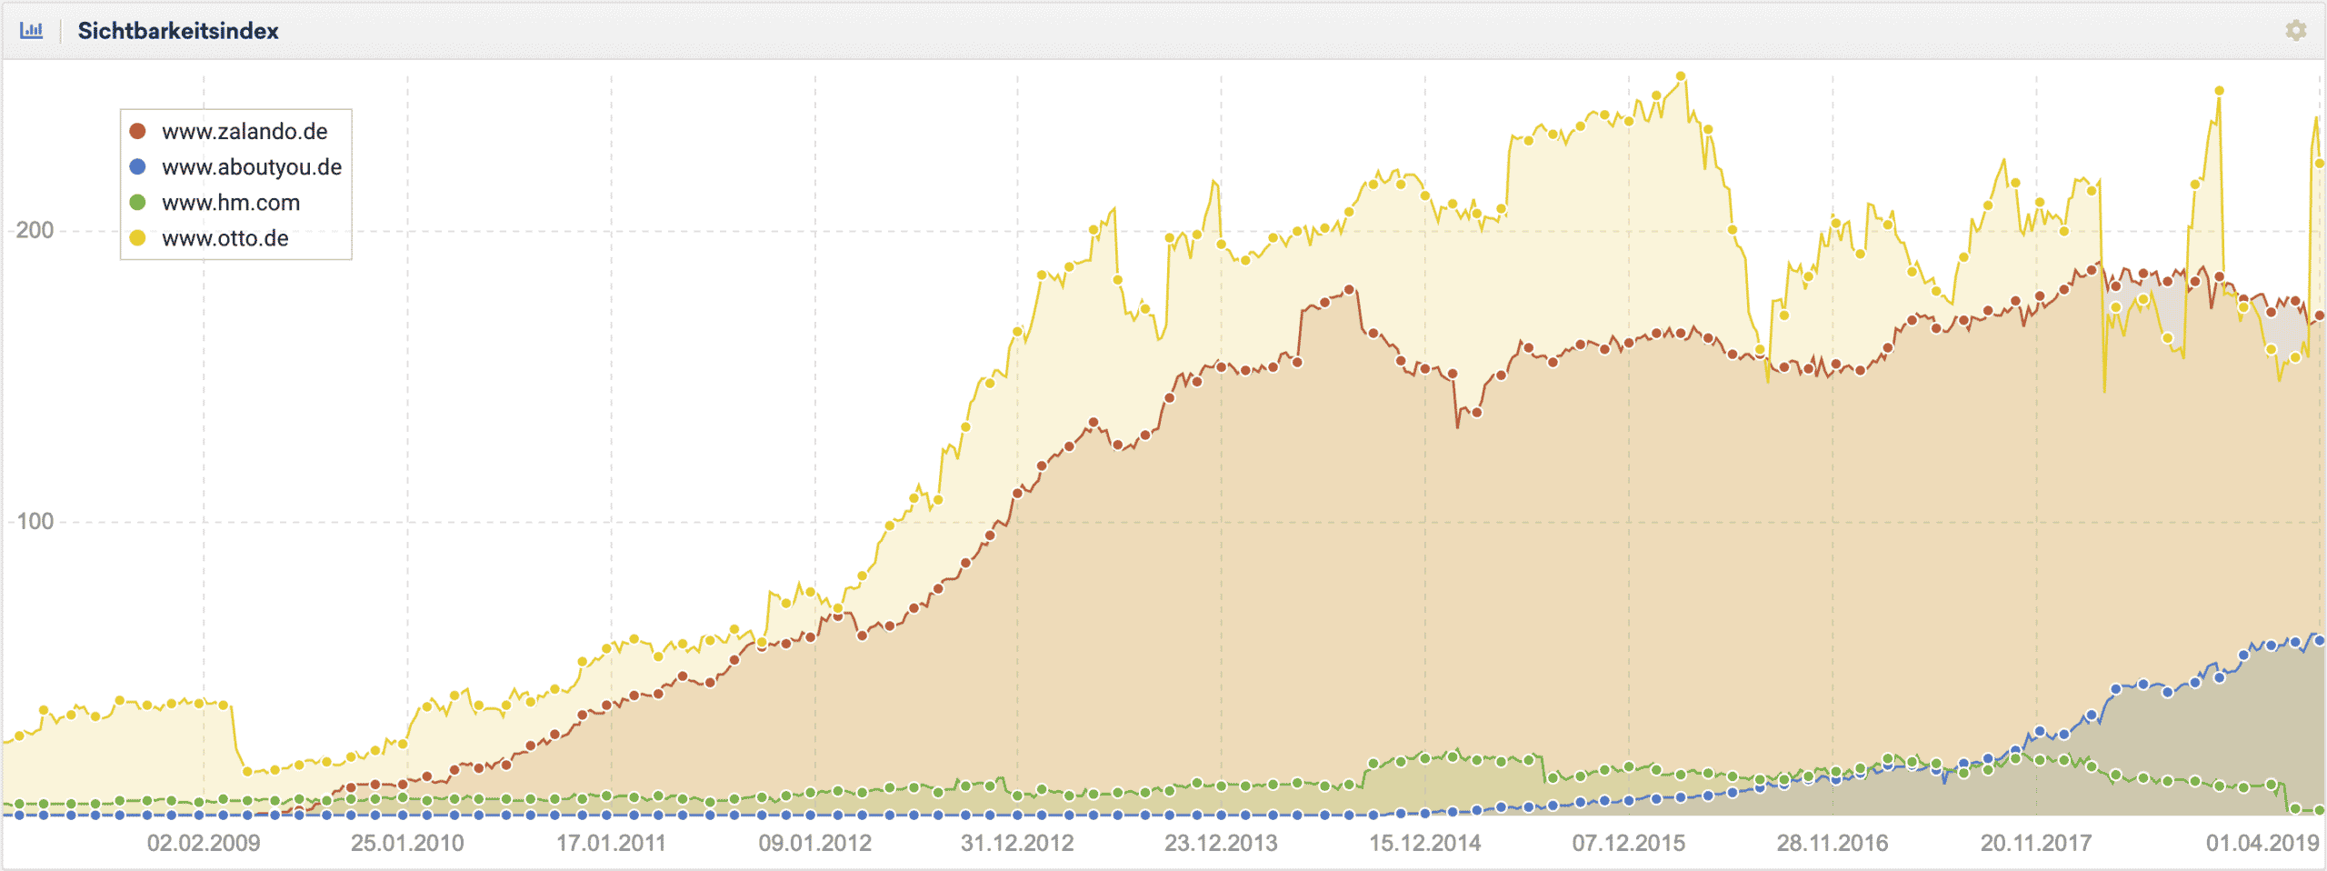Open the chart settings gear icon
This screenshot has height=871, width=2327.
point(2295,30)
